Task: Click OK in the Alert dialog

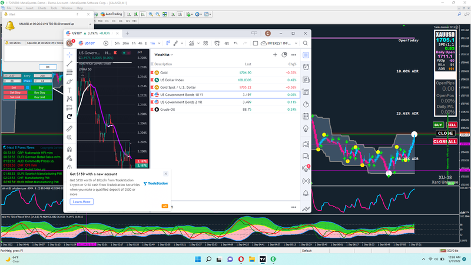Action: pyautogui.click(x=48, y=67)
